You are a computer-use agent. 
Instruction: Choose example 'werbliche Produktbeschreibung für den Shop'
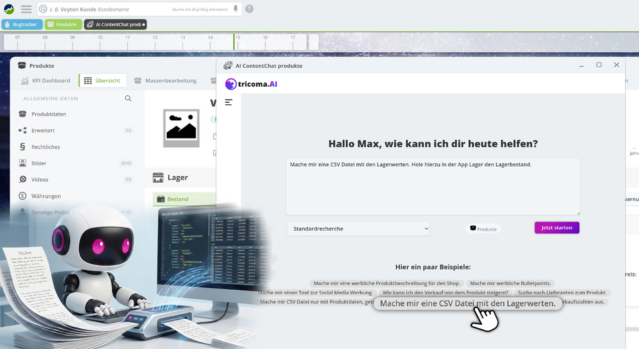[x=386, y=283]
